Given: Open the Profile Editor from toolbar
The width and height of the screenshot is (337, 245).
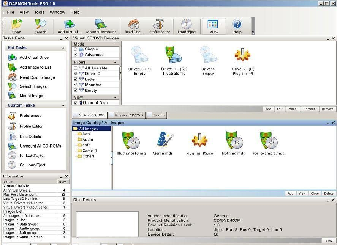Looking at the screenshot, I should 159,25.
